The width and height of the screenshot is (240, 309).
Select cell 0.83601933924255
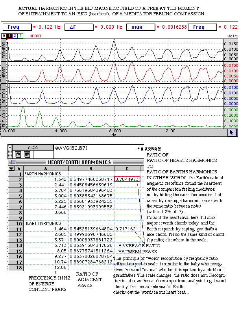[x=91, y=201]
